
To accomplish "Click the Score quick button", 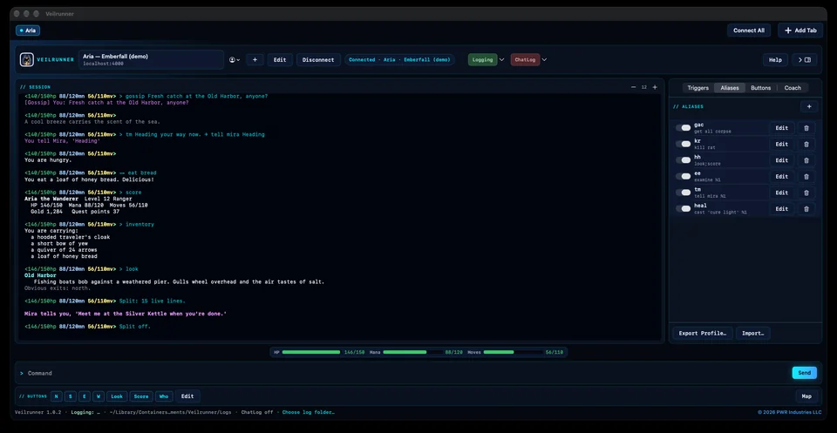I will point(141,396).
